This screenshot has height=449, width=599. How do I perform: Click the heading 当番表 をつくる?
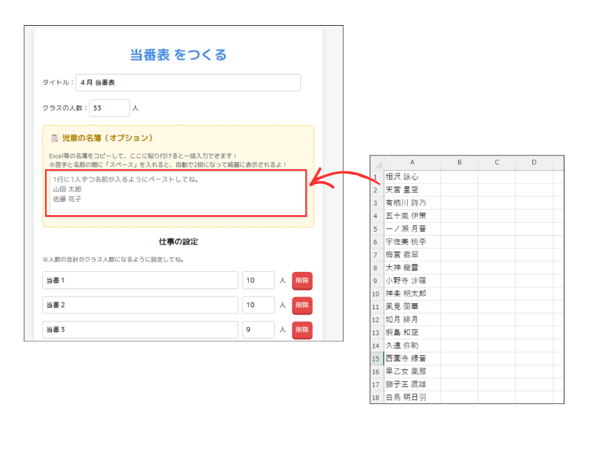(177, 54)
